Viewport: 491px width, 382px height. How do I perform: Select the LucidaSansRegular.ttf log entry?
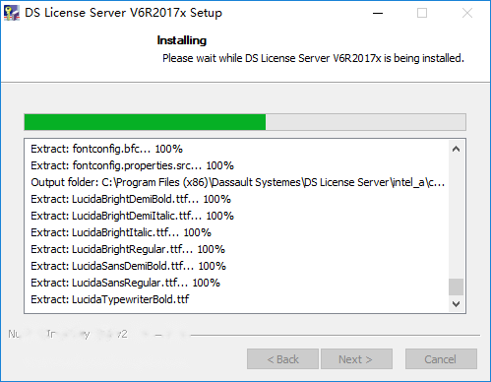click(125, 283)
